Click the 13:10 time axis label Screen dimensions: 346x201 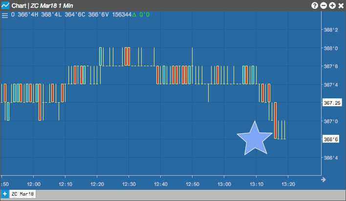[257, 184]
